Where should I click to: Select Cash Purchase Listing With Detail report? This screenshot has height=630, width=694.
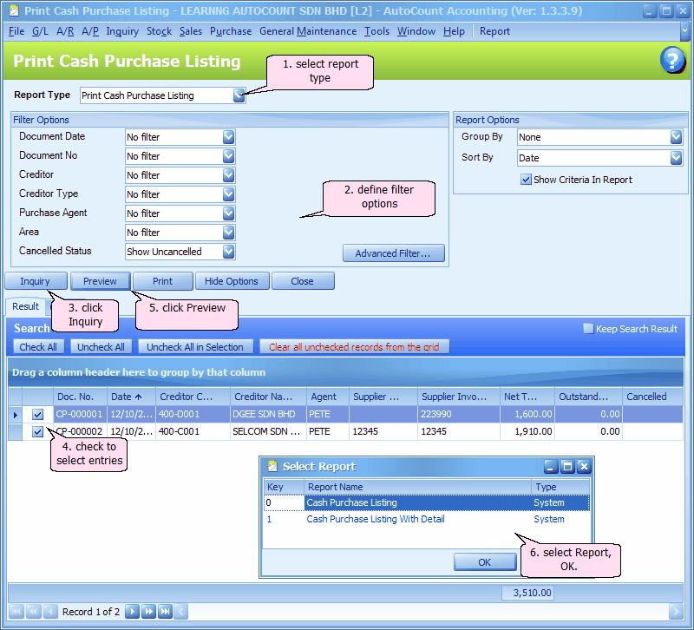point(376,520)
